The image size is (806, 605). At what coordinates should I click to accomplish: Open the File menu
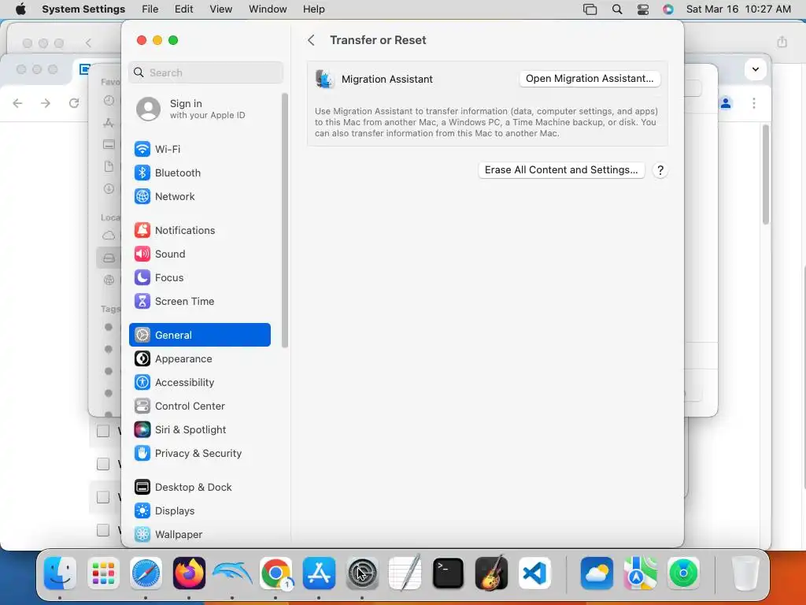150,9
